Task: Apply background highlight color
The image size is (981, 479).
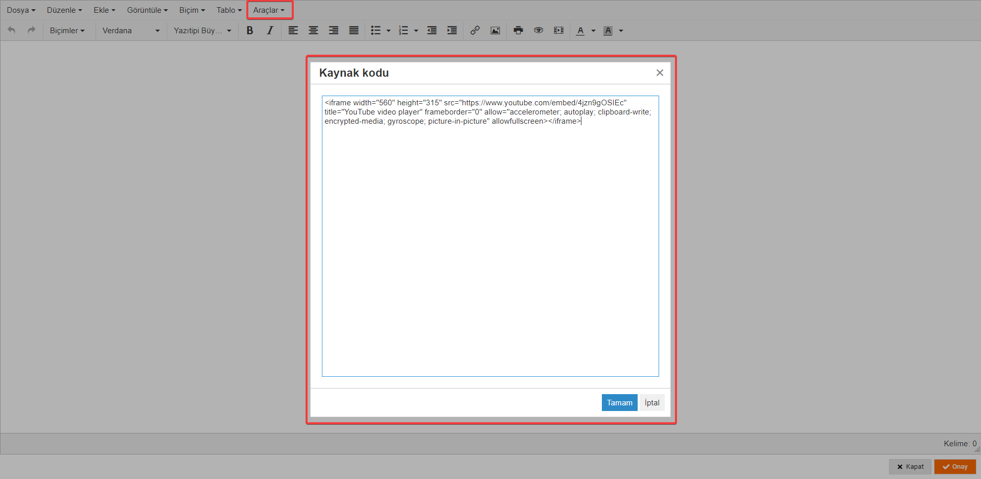Action: 608,31
